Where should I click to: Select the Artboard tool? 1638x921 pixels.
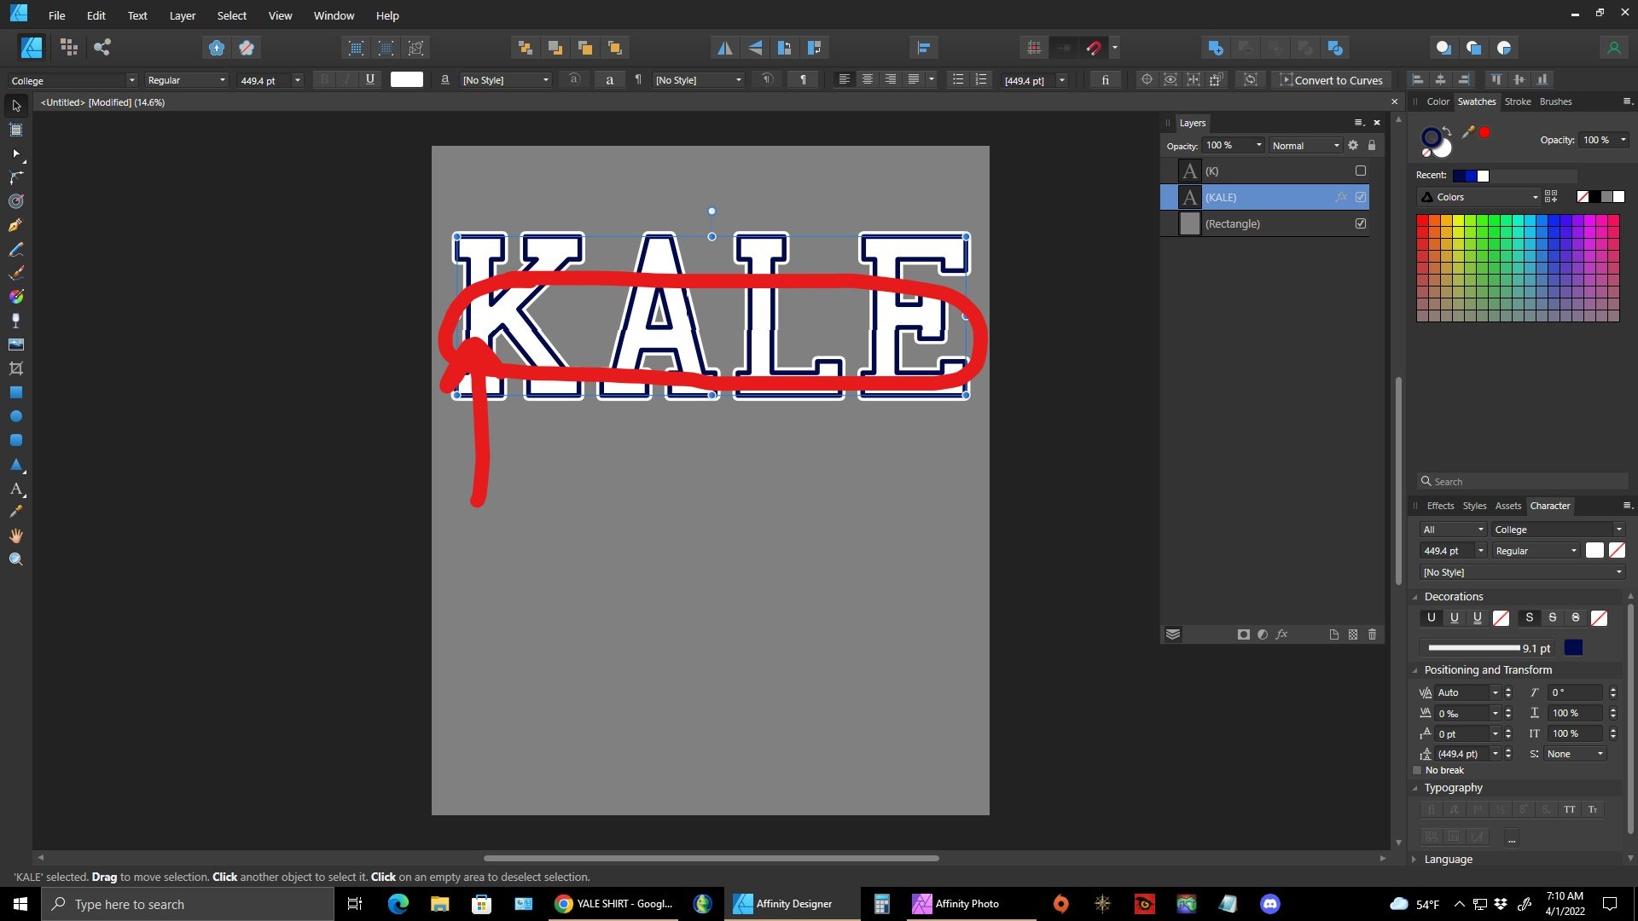point(16,130)
